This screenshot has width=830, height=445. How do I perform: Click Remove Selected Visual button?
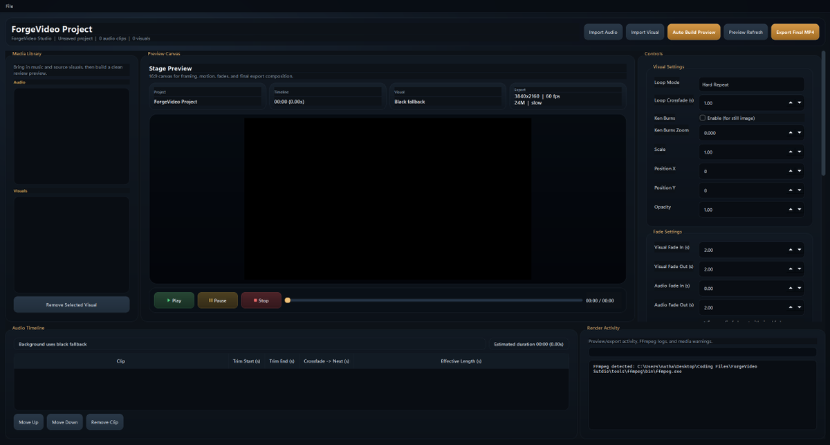click(71, 305)
